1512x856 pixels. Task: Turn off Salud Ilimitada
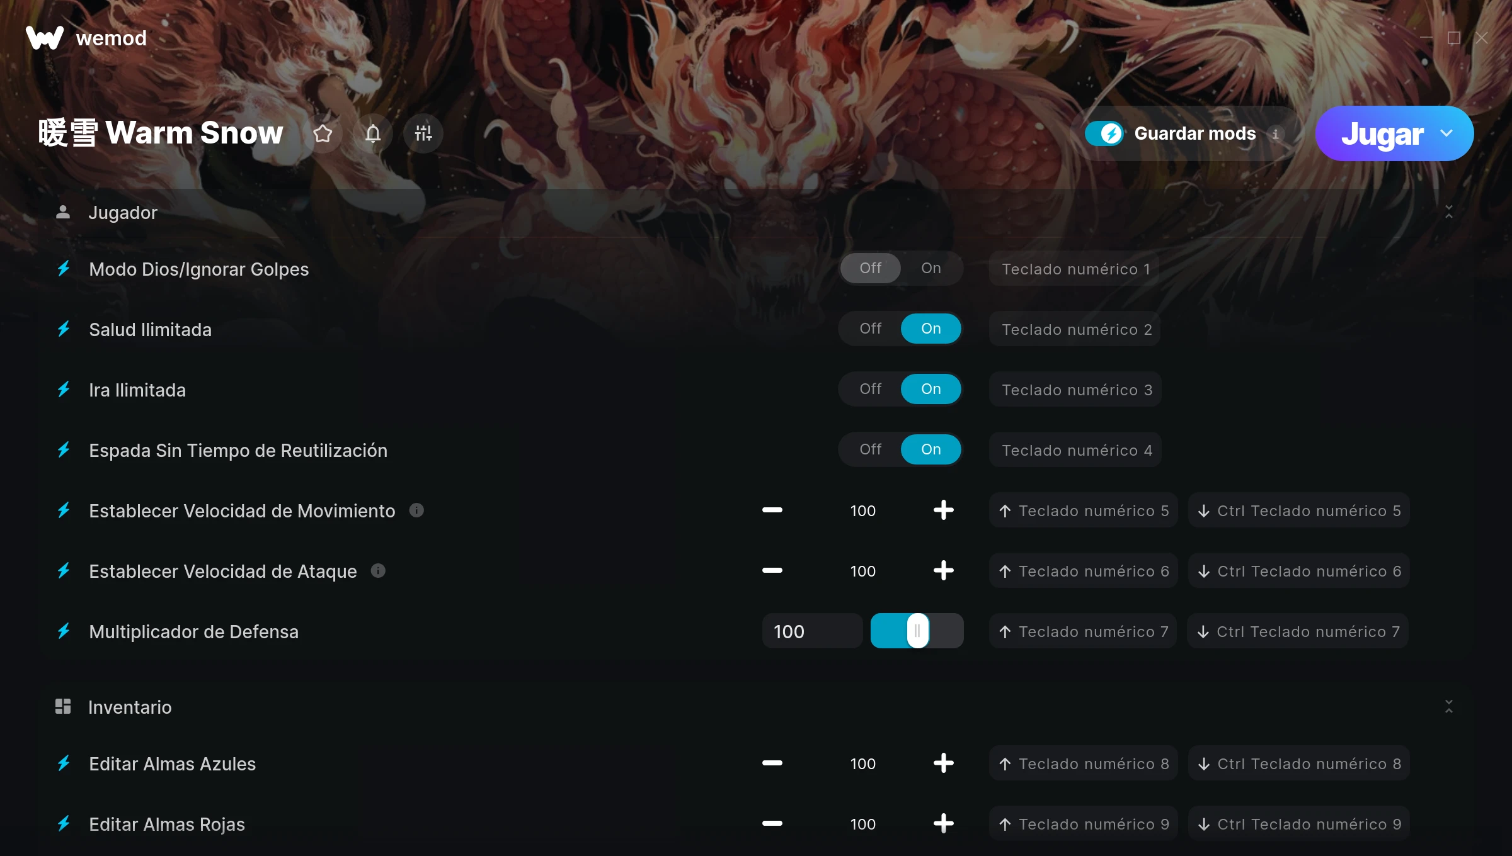click(x=870, y=329)
